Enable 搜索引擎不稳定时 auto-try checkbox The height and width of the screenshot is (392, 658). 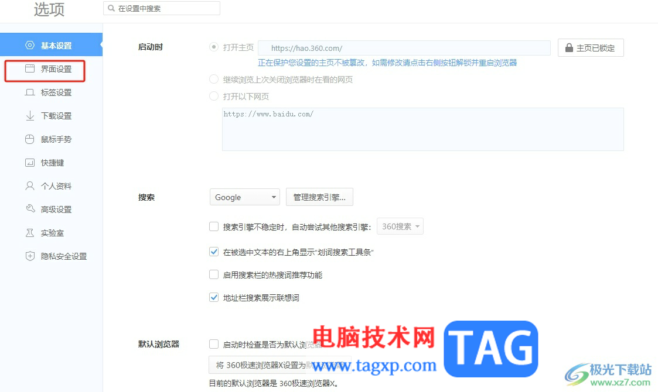(x=214, y=226)
